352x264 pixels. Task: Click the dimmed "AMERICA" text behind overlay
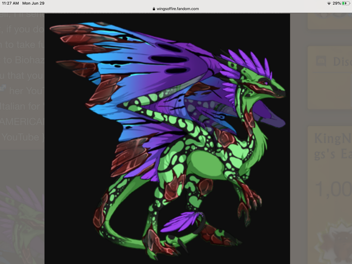22,121
